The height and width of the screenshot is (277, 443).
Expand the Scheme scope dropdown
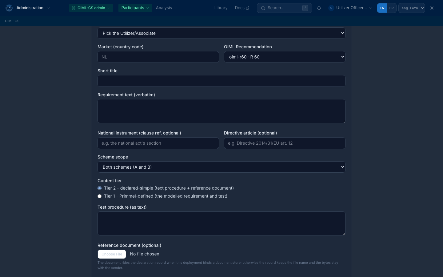tap(221, 167)
